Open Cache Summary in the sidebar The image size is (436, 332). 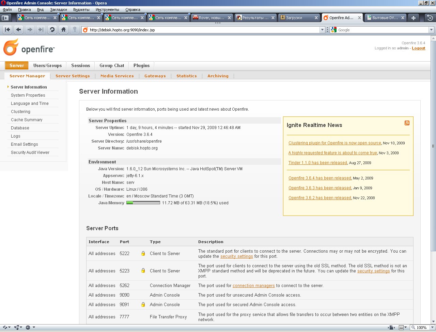point(27,120)
